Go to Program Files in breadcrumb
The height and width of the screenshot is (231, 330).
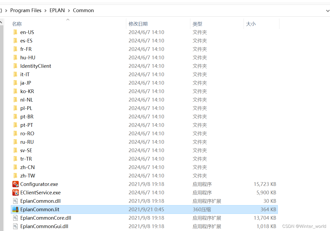click(x=26, y=11)
